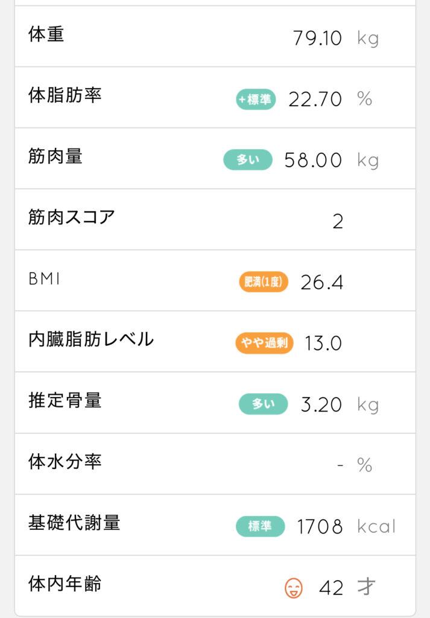The image size is (430, 618).
Task: Select the 筋肉量 row label
Action: (x=55, y=156)
